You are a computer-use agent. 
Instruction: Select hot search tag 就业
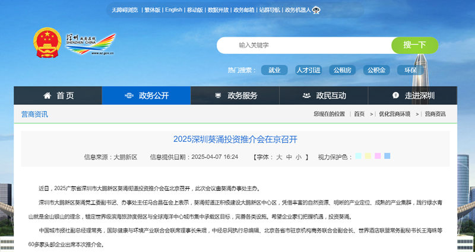click(274, 70)
